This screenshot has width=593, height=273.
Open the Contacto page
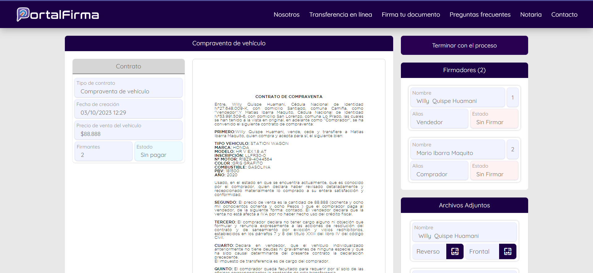(564, 14)
